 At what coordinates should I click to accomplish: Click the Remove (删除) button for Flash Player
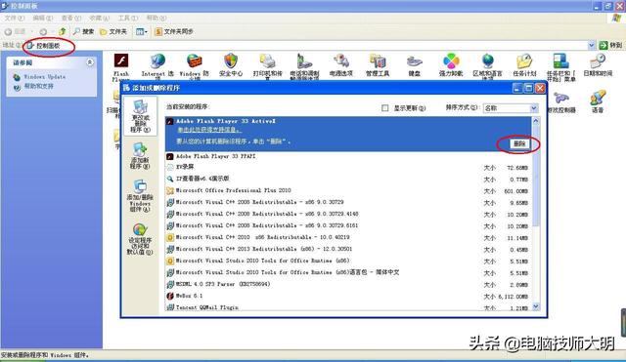519,143
